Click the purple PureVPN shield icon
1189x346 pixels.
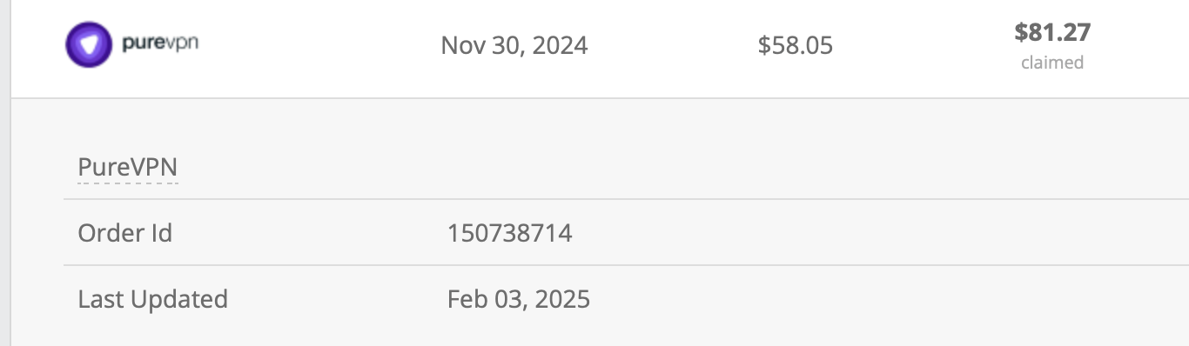[89, 44]
